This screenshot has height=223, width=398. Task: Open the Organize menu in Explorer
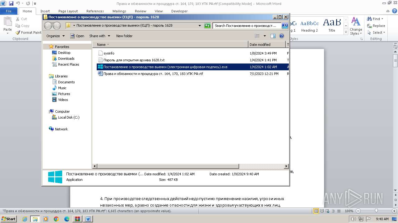pos(55,36)
